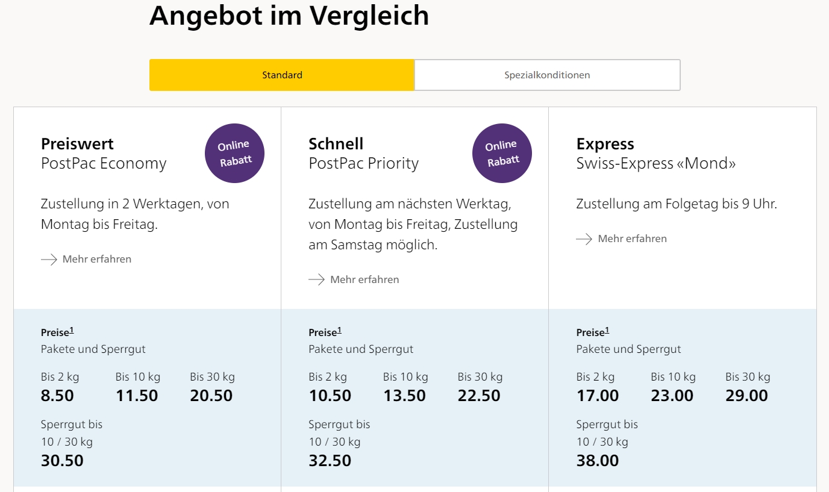Click Pakete und Sperrgut label in Economy column
This screenshot has height=492, width=829.
pyautogui.click(x=93, y=349)
